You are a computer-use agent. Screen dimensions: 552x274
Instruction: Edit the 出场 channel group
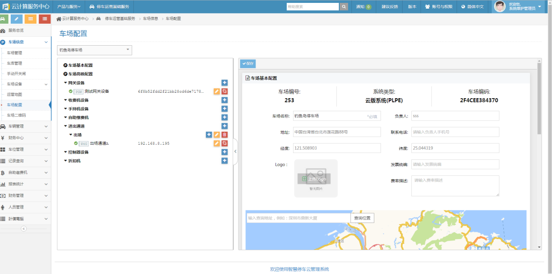[x=217, y=135]
